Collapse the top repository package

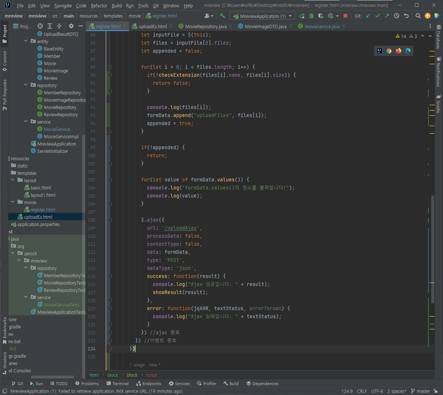[26, 85]
